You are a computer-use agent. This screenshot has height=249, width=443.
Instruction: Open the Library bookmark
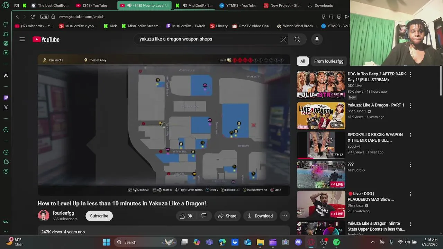coord(218,26)
